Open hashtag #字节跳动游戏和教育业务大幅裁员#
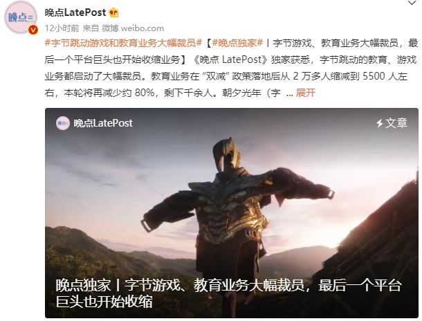The image size is (422, 321). (123, 43)
